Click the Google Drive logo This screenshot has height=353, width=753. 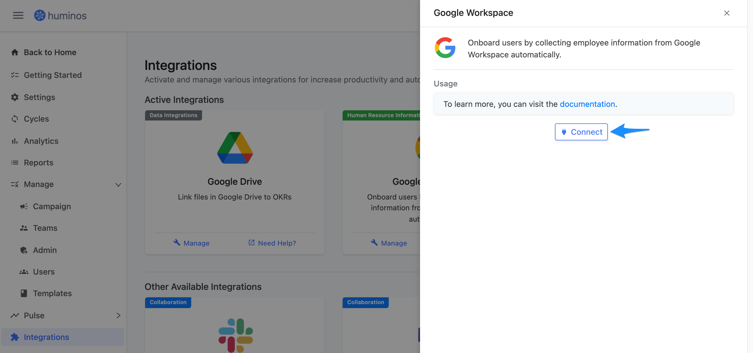235,148
